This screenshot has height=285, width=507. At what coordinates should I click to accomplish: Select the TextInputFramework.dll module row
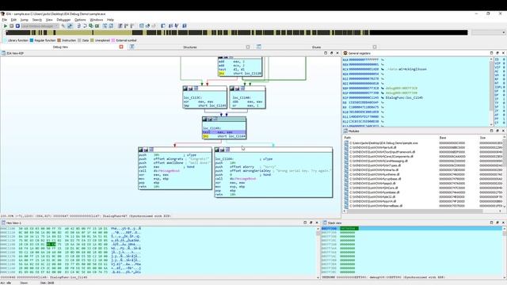(x=423, y=152)
